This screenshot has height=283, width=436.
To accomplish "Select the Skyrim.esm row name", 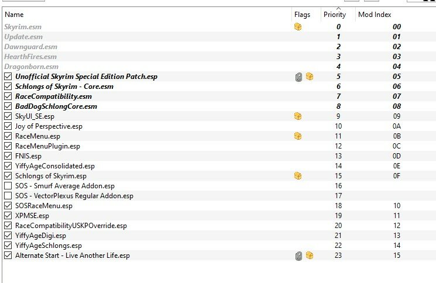I will 23,27.
